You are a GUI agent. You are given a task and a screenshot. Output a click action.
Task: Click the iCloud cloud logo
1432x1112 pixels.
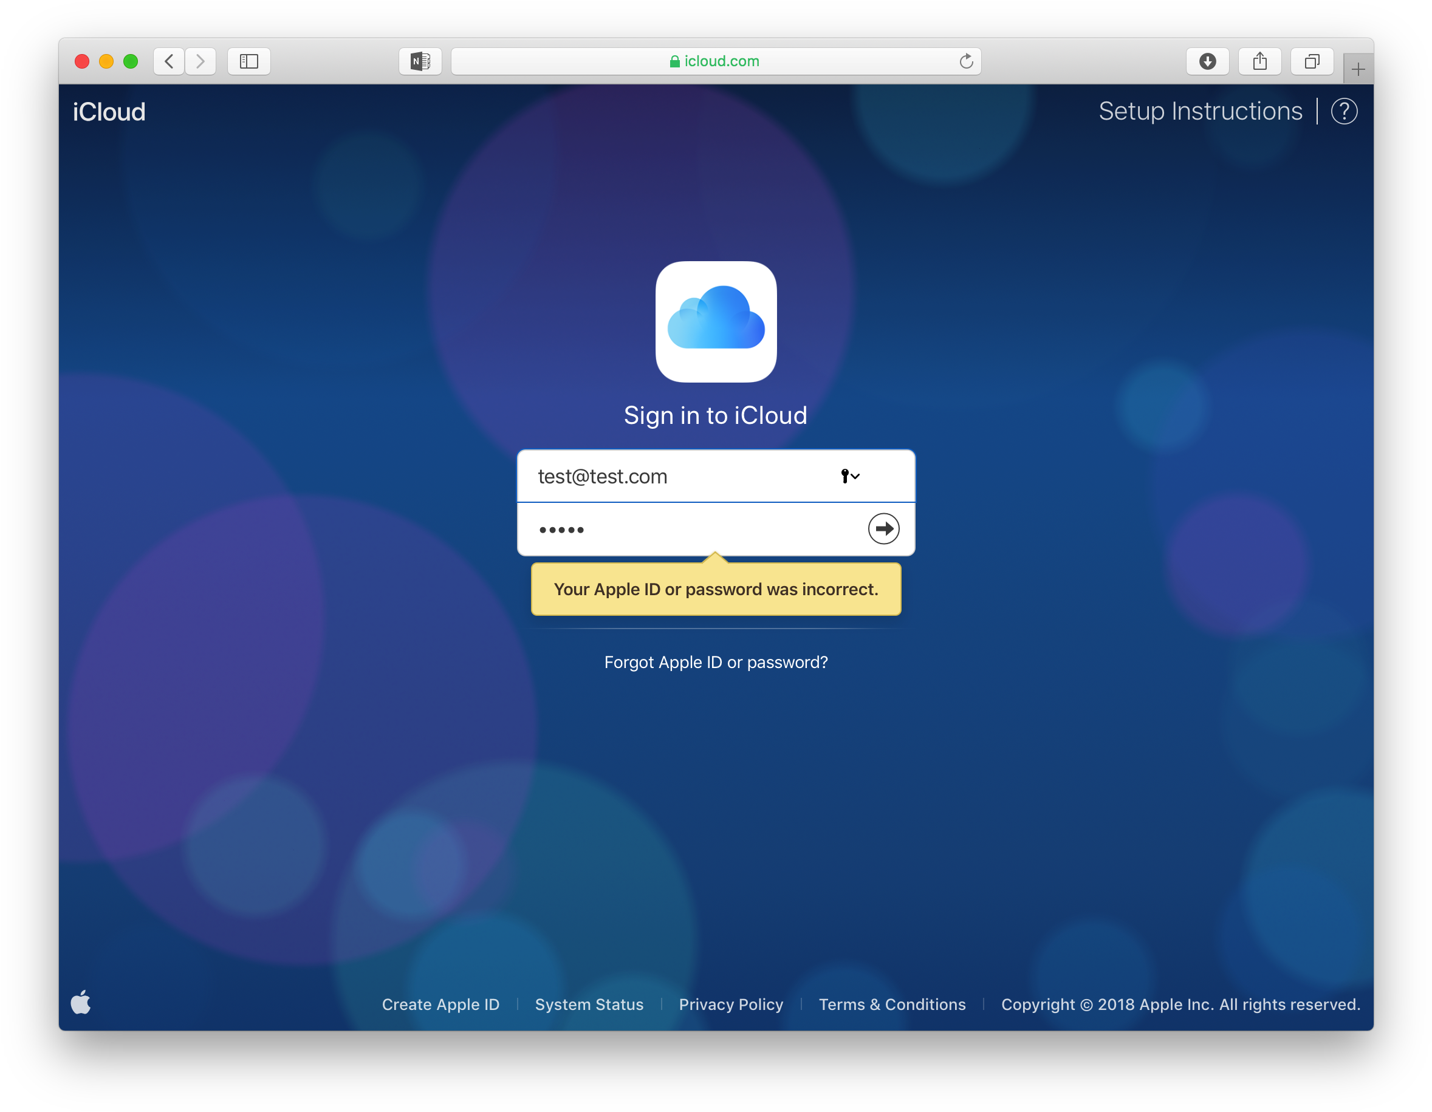pyautogui.click(x=716, y=322)
